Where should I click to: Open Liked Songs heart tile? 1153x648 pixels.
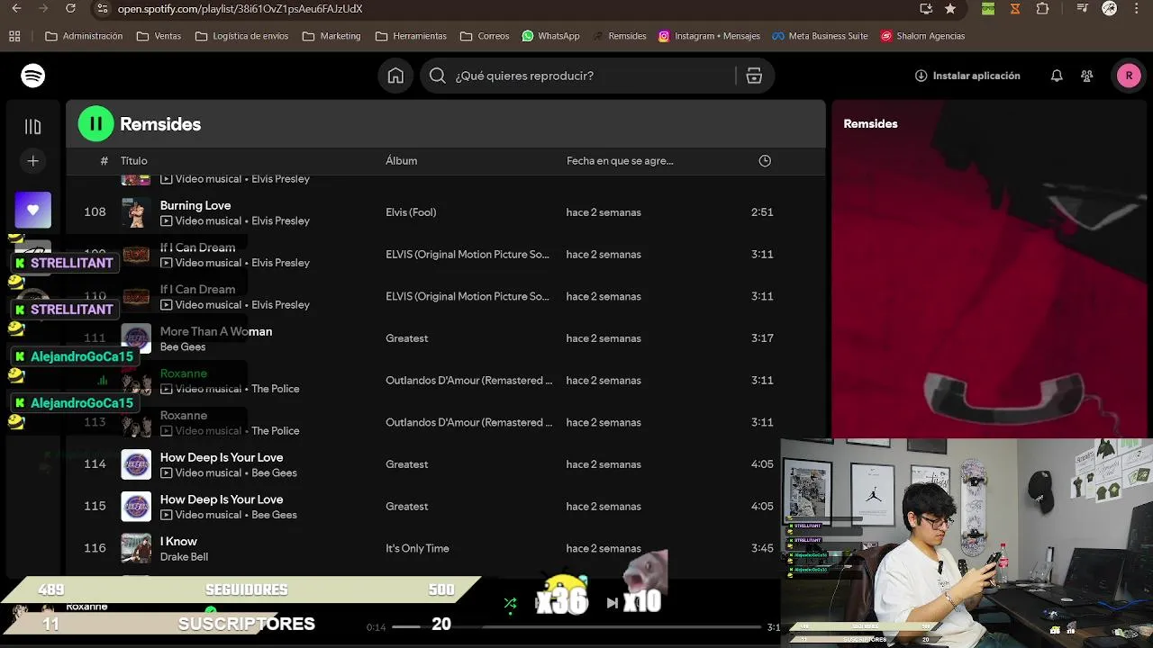[33, 210]
